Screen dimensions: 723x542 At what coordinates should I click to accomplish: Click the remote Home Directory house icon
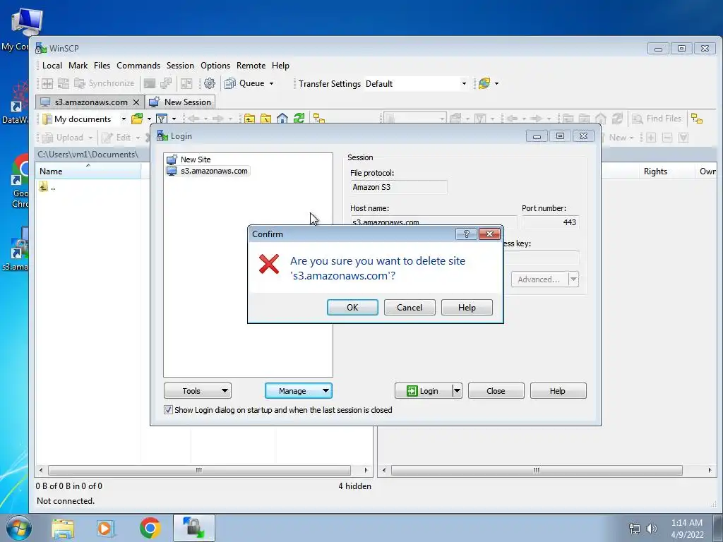pos(600,119)
